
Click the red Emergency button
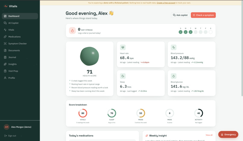pyautogui.click(x=228, y=134)
